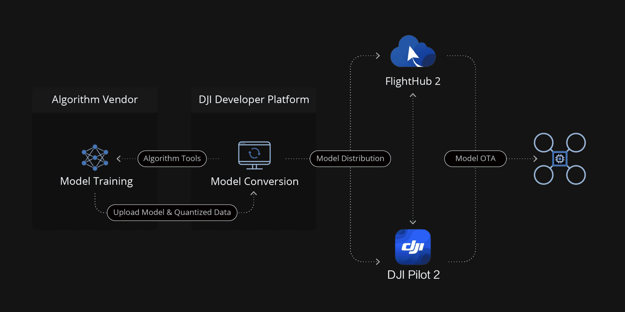Click the Model Training text label
The image size is (625, 312).
96,181
